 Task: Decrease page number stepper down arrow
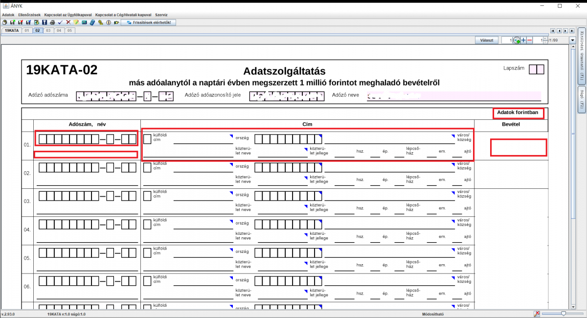click(545, 42)
